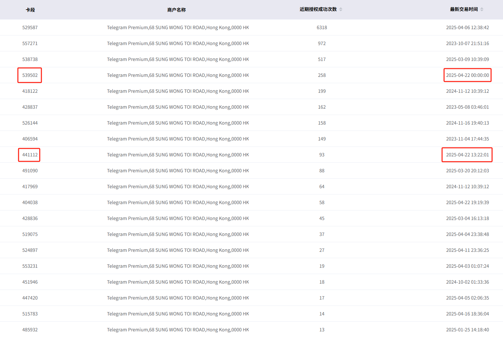Click the success count 149
The image size is (503, 337).
tap(322, 139)
